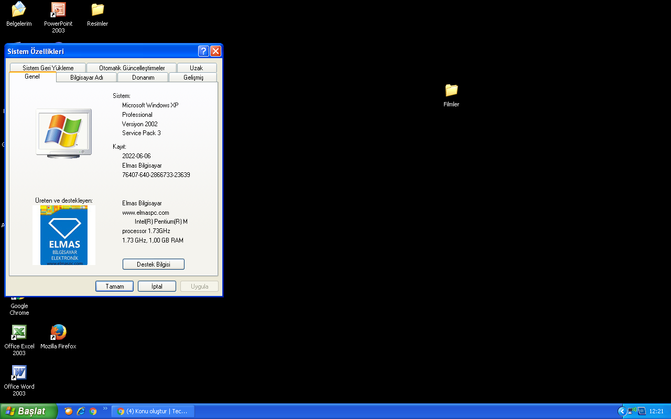This screenshot has width=671, height=419.
Task: Switch to the Otomatik Güncelleştirmeler tab
Action: coord(132,68)
